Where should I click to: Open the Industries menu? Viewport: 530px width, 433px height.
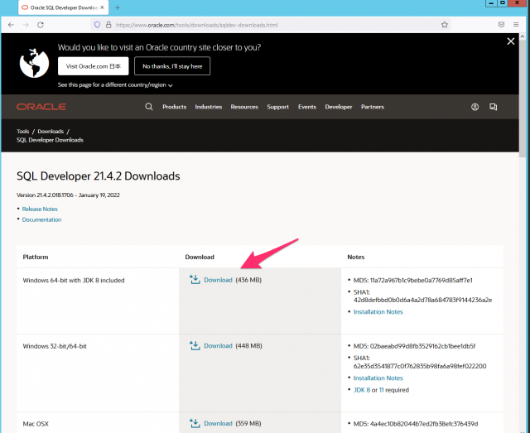point(209,107)
